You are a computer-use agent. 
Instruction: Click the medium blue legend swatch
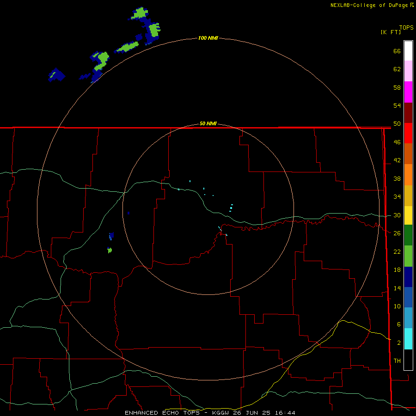coord(408,297)
